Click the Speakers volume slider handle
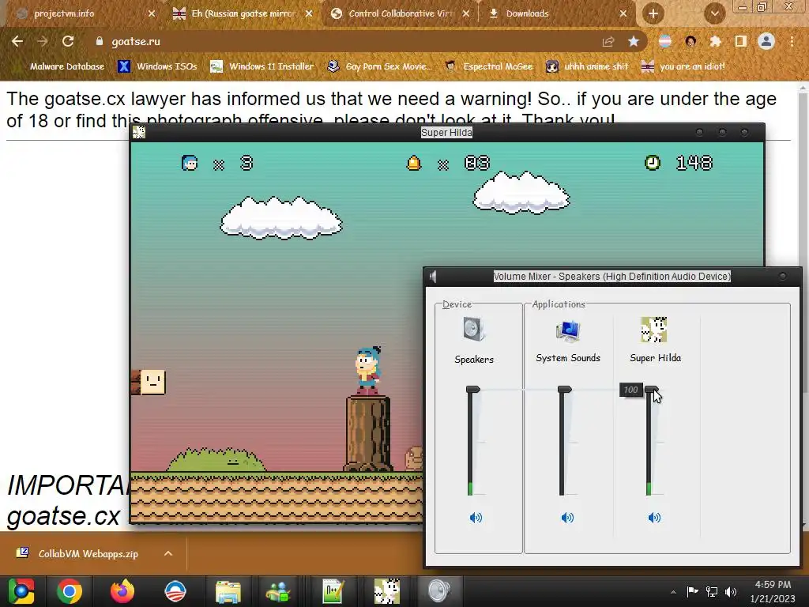 tap(472, 390)
